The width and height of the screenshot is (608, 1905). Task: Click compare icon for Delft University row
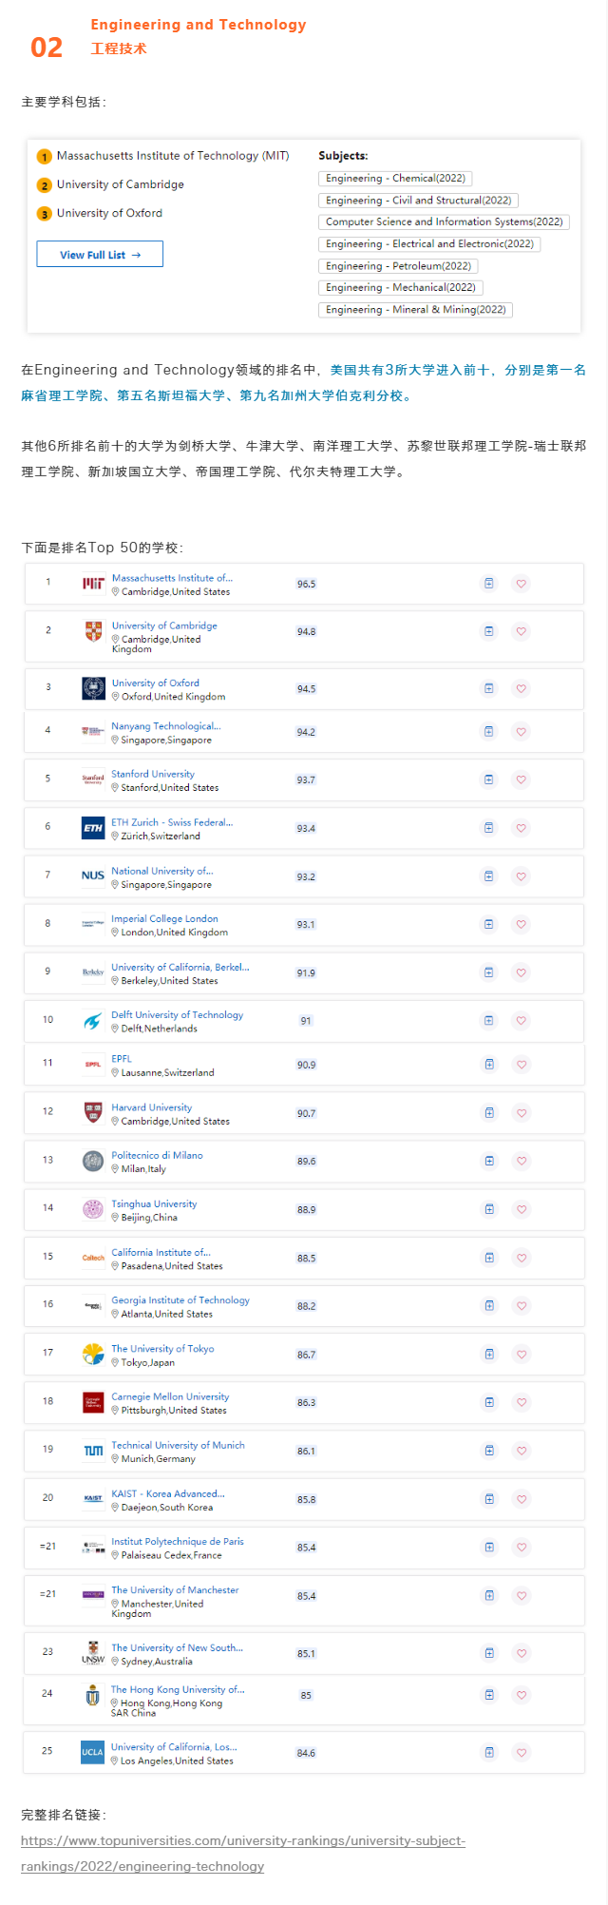[x=489, y=1021]
